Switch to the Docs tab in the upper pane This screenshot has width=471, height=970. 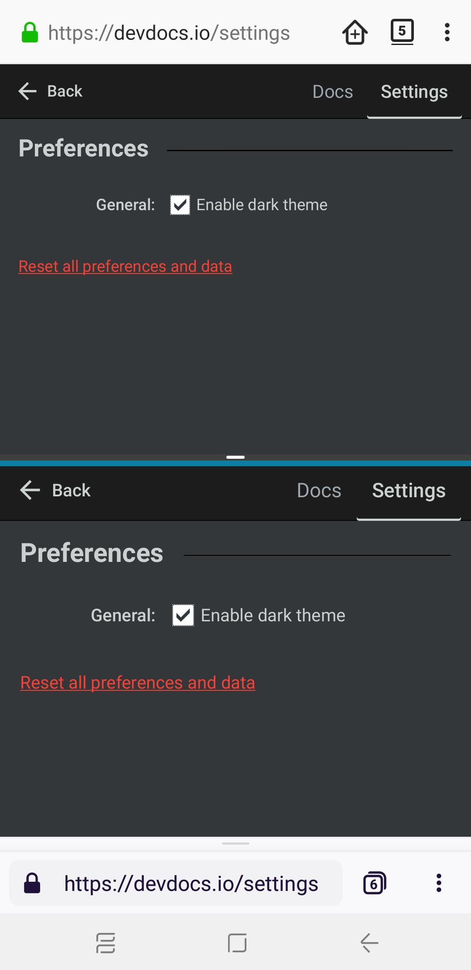[333, 91]
